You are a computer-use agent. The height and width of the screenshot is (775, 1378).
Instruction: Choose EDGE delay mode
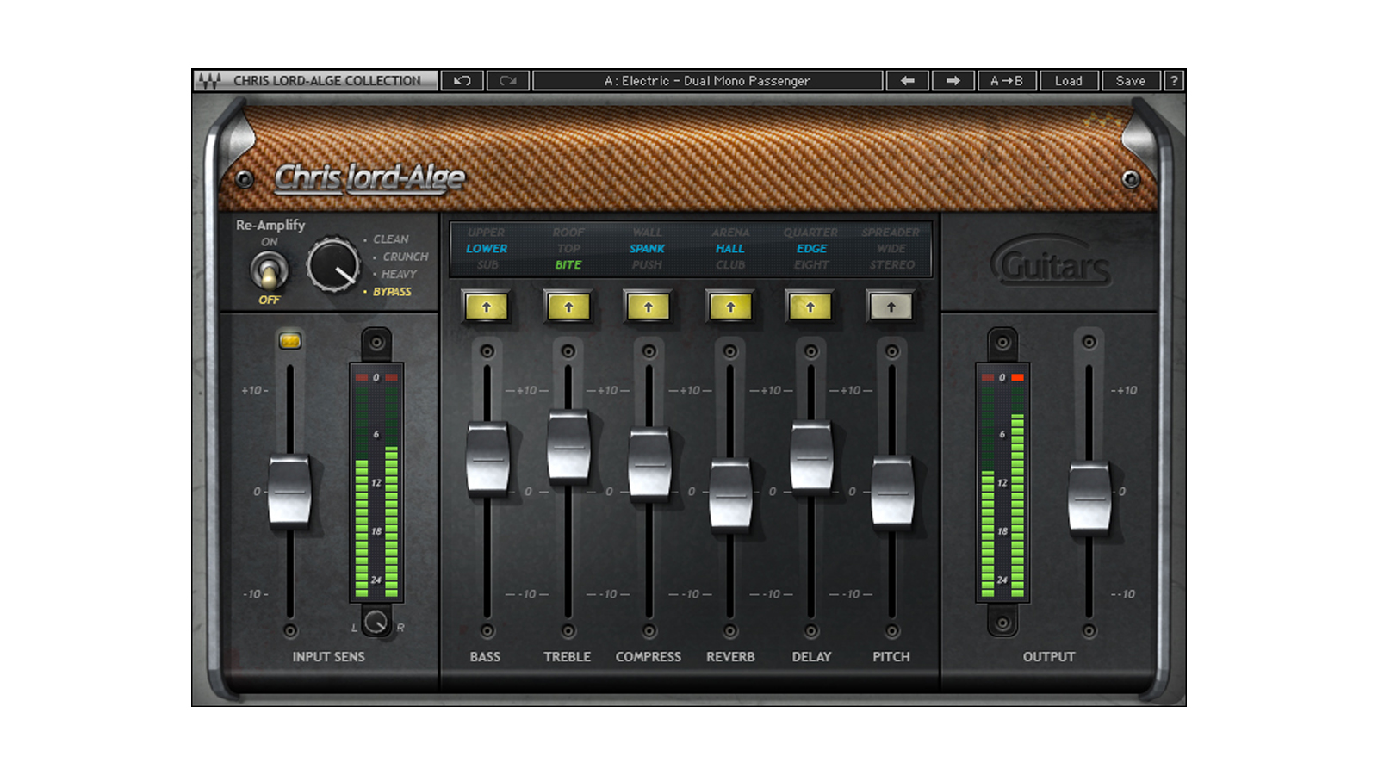tap(811, 249)
